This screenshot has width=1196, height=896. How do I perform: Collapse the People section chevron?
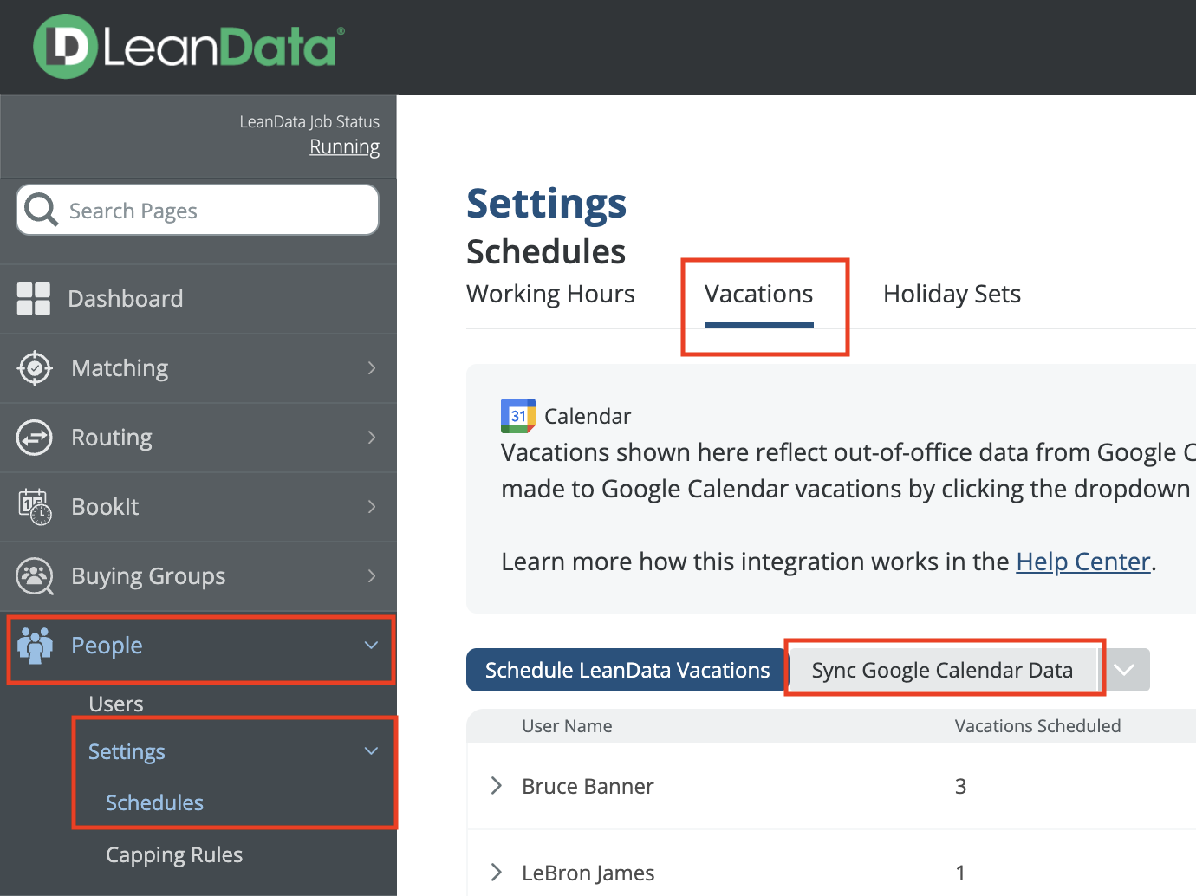(371, 646)
